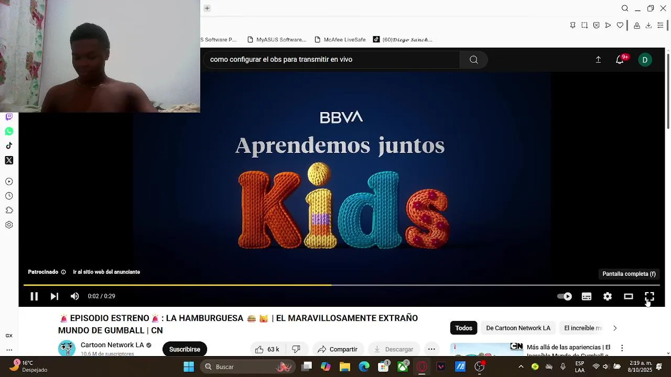Click the GX corner icon in the sidebar
The image size is (671, 377).
[x=9, y=336]
